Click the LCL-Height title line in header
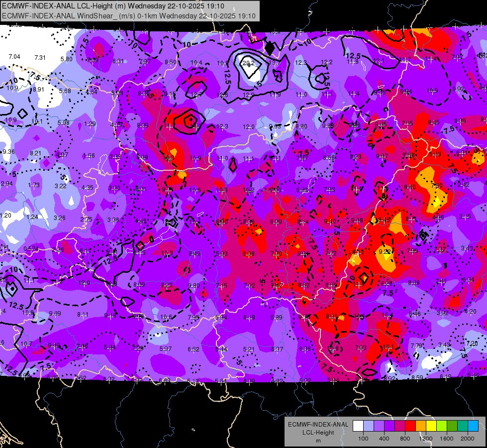The height and width of the screenshot is (448, 487). tap(113, 6)
